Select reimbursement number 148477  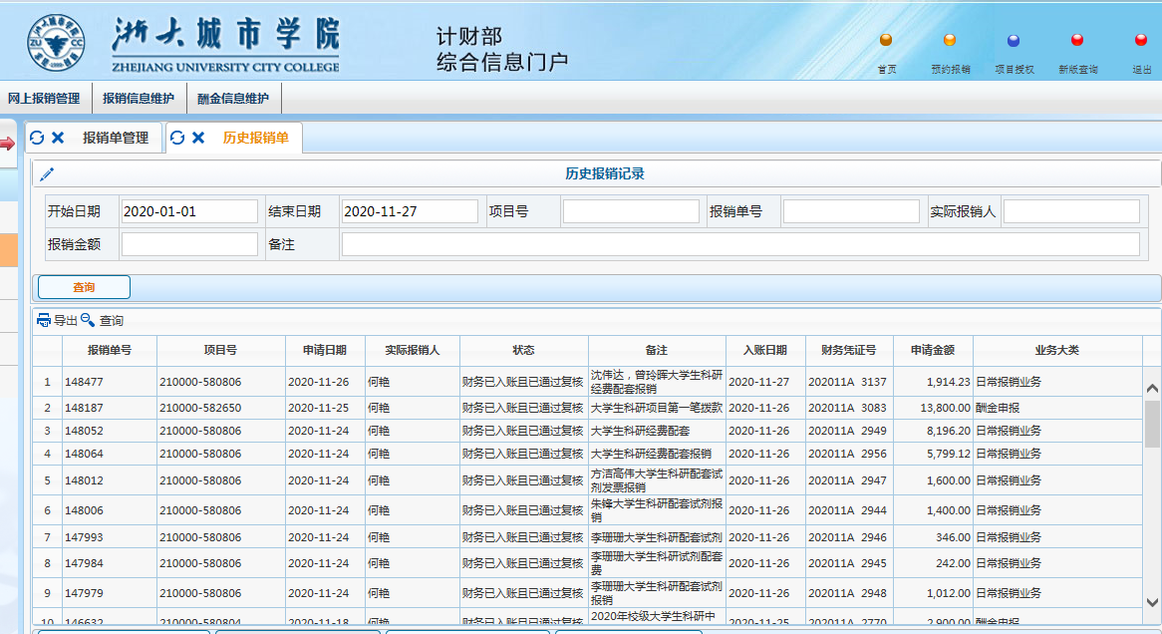(x=84, y=382)
